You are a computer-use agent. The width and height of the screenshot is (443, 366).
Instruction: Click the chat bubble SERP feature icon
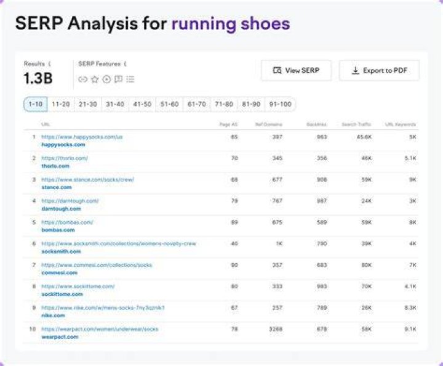(118, 79)
